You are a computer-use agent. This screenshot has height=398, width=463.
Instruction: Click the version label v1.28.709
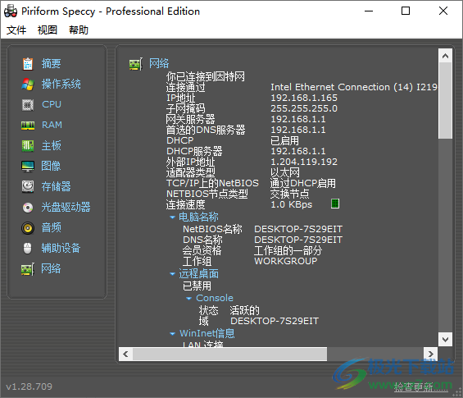click(29, 387)
